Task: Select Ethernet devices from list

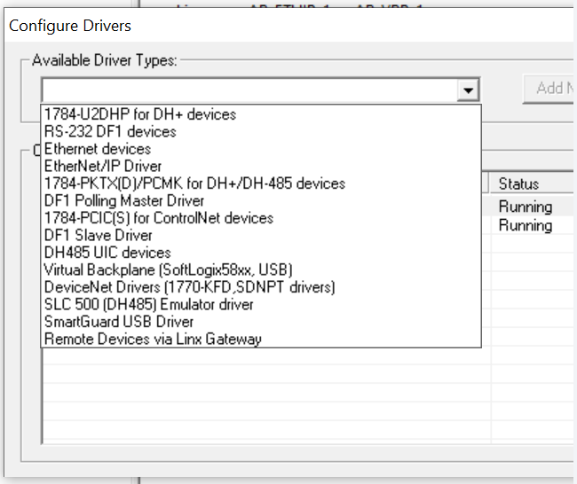Action: tap(261, 149)
